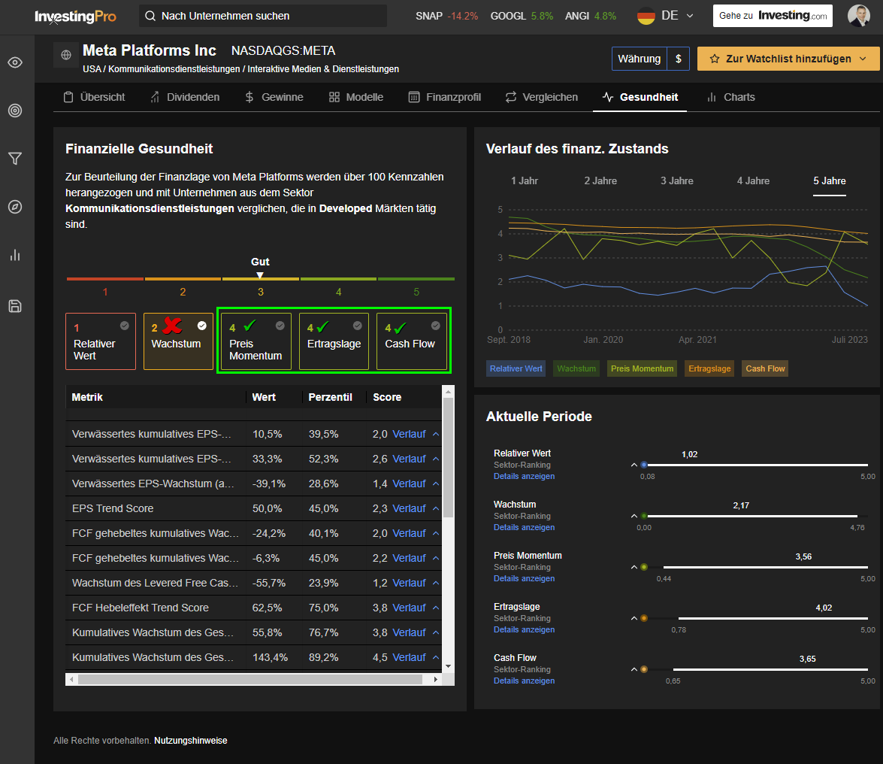Click the Nach Unternehmen suchen search field

[263, 16]
